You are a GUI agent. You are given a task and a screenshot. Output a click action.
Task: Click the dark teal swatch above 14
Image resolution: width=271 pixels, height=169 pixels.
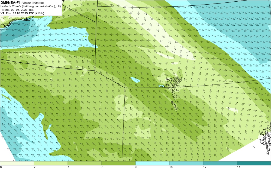[254, 163]
